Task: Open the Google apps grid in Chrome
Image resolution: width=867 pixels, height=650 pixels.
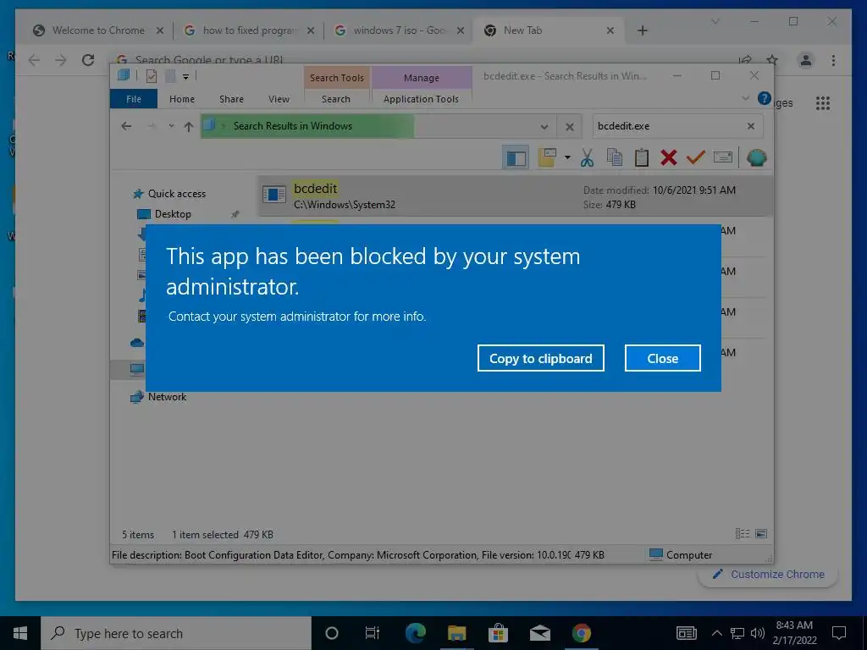Action: 823,103
